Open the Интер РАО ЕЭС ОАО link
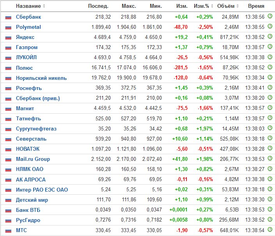The height and width of the screenshot is (236, 275). pyautogui.click(x=42, y=190)
